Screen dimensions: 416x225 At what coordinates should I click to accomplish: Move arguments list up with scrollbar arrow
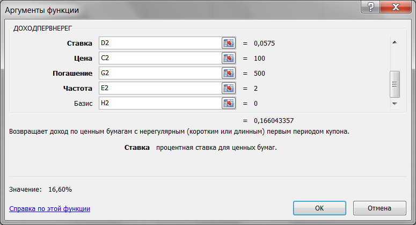[395, 42]
